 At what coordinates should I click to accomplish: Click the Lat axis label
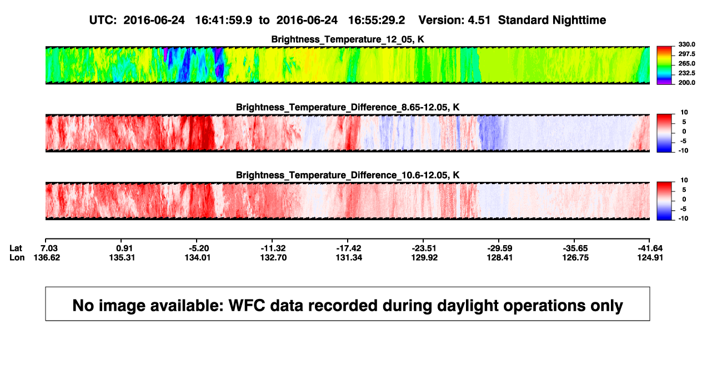tap(16, 248)
